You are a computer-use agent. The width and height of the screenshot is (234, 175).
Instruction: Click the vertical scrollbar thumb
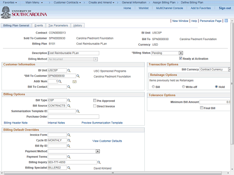(232, 83)
